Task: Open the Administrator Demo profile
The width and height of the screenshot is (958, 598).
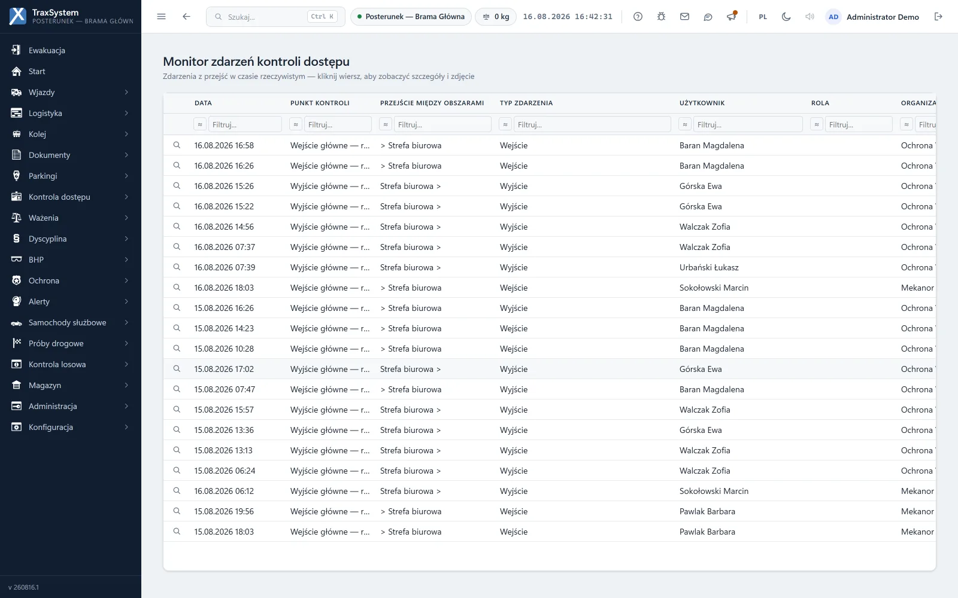Action: (872, 17)
